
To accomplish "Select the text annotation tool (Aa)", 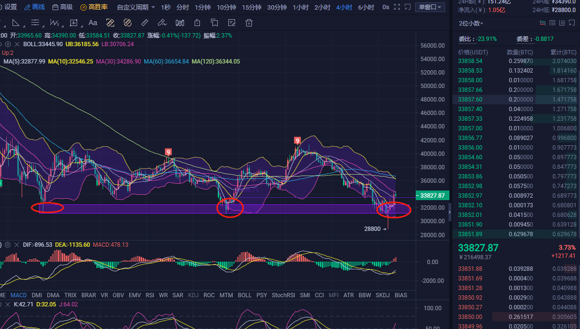I will pos(92,23).
